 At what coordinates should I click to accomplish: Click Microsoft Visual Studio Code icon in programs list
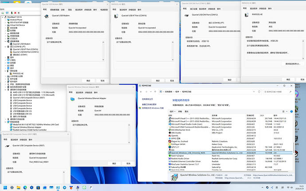(170, 124)
